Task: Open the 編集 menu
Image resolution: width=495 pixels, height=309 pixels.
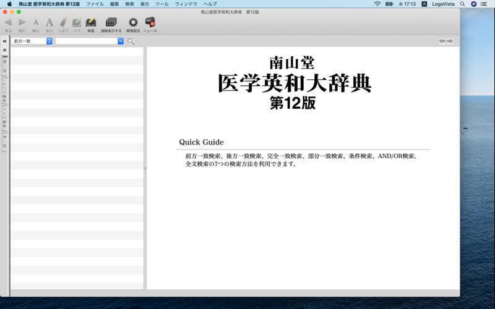Action: click(x=114, y=4)
